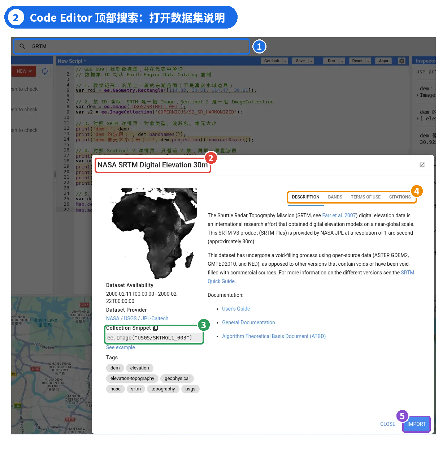Open the Run dropdown arrow
This screenshot has width=447, height=449.
coord(342,61)
